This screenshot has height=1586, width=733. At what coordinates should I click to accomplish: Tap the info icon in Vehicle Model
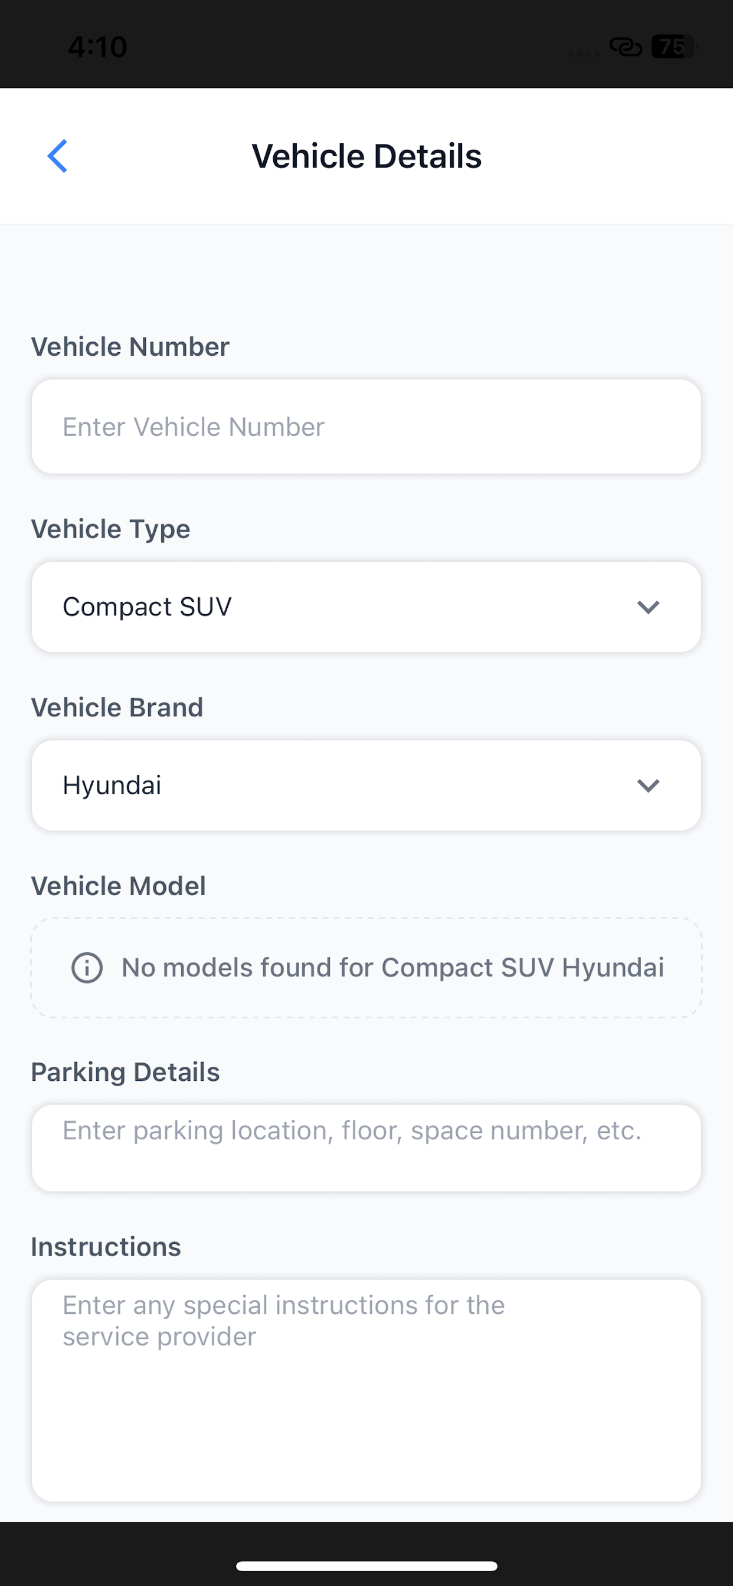click(87, 967)
